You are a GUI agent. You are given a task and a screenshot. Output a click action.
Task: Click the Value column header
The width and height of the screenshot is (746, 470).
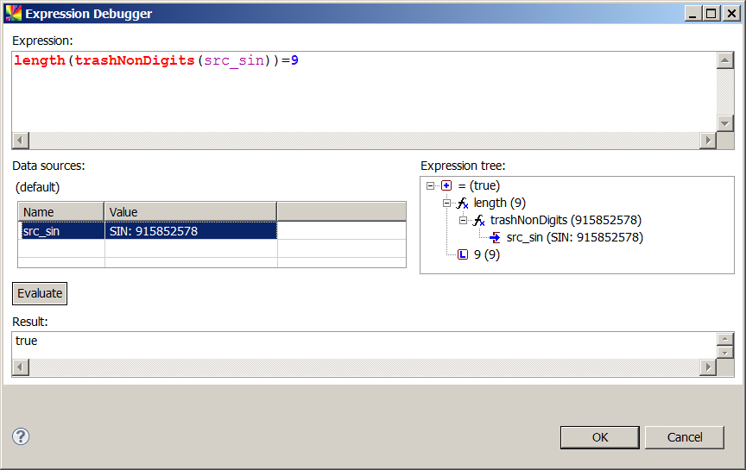(x=190, y=211)
